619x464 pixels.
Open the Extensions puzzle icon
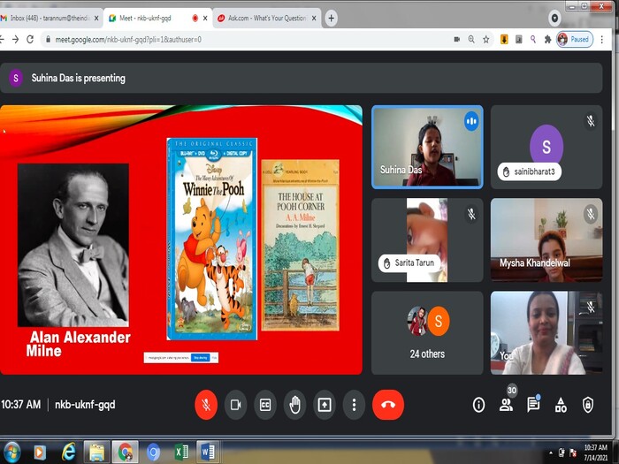pos(547,39)
